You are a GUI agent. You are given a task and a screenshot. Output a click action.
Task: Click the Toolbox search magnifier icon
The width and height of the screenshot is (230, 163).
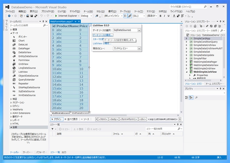tap(44, 25)
